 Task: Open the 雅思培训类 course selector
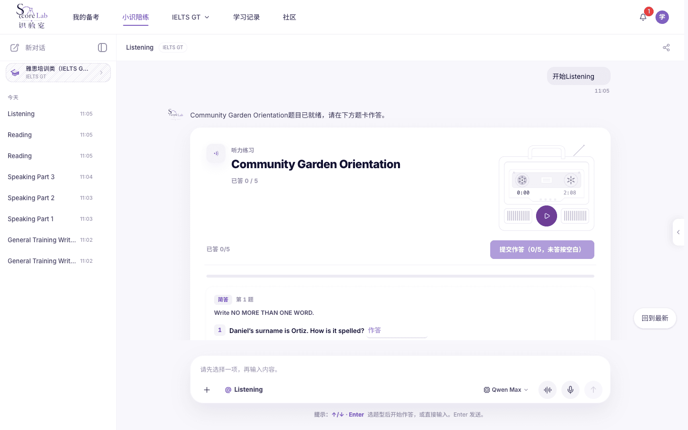(58, 73)
